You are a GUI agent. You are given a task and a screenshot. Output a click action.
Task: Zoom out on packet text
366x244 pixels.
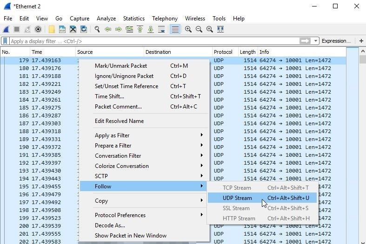(x=199, y=29)
